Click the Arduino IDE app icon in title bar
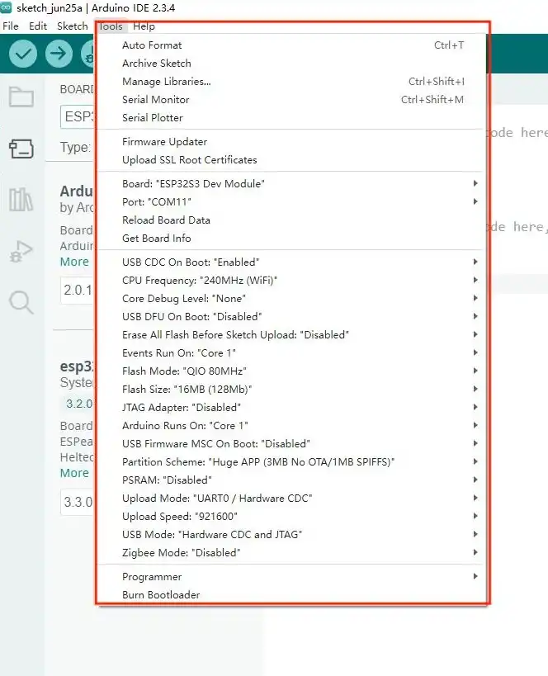The height and width of the screenshot is (676, 548). 6,7
